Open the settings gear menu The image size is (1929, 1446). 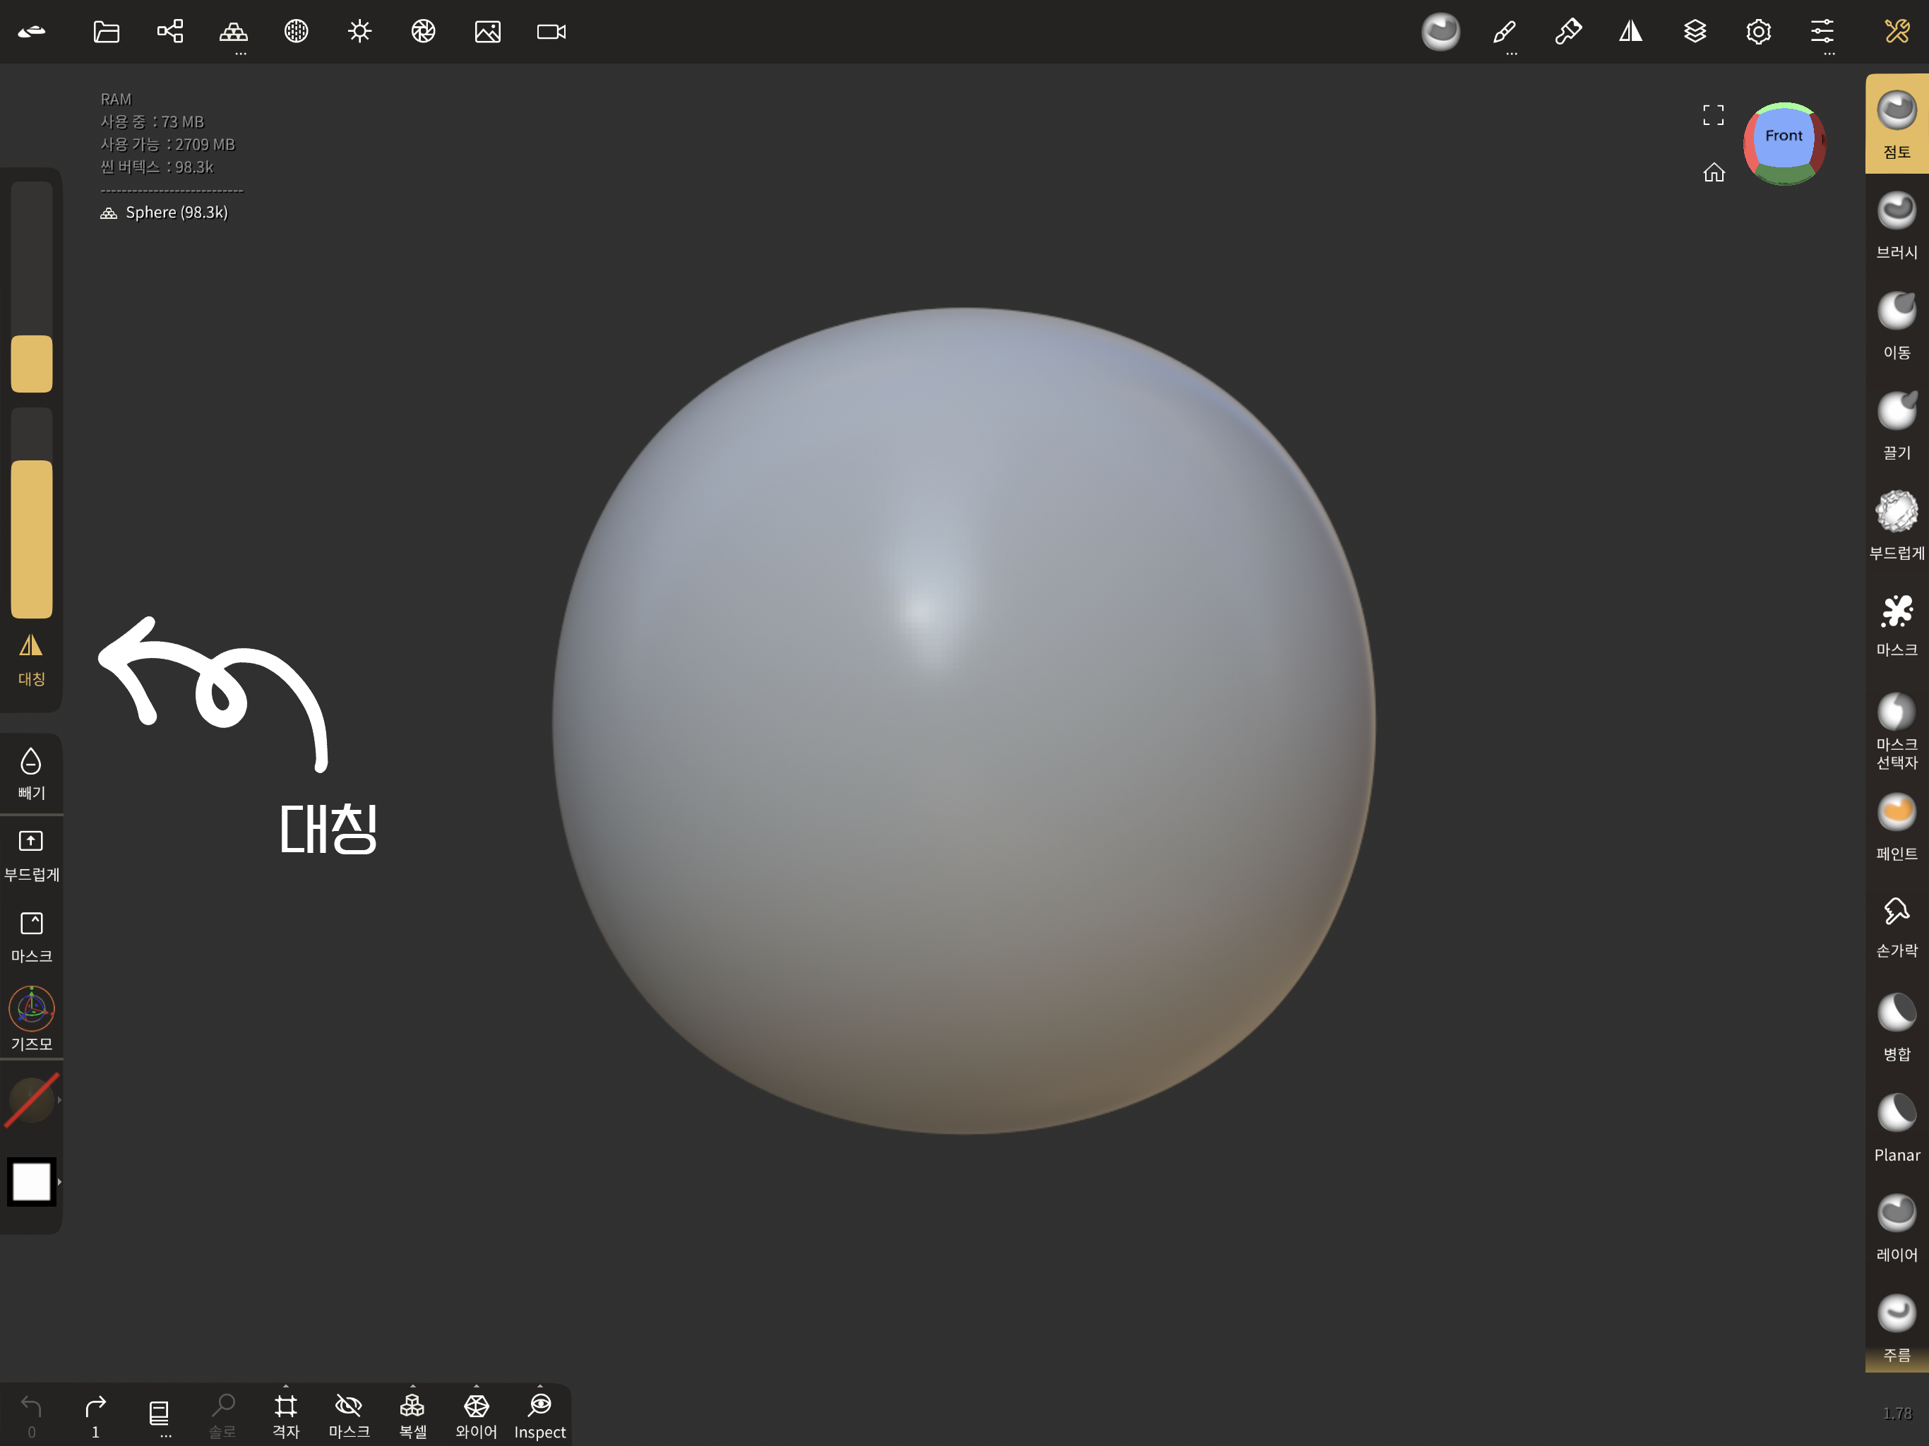click(x=1758, y=32)
